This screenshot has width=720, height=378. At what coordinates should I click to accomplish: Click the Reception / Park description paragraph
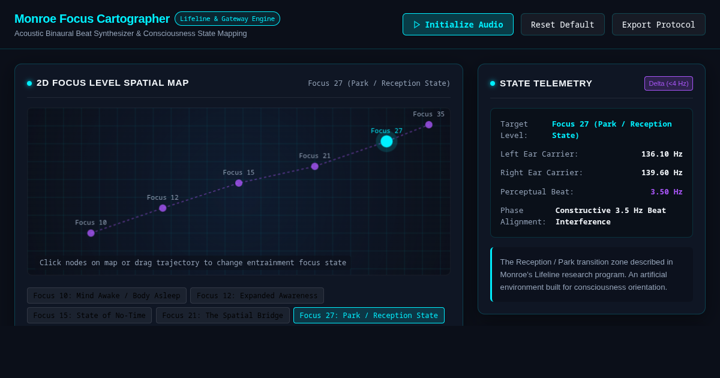(x=592, y=275)
